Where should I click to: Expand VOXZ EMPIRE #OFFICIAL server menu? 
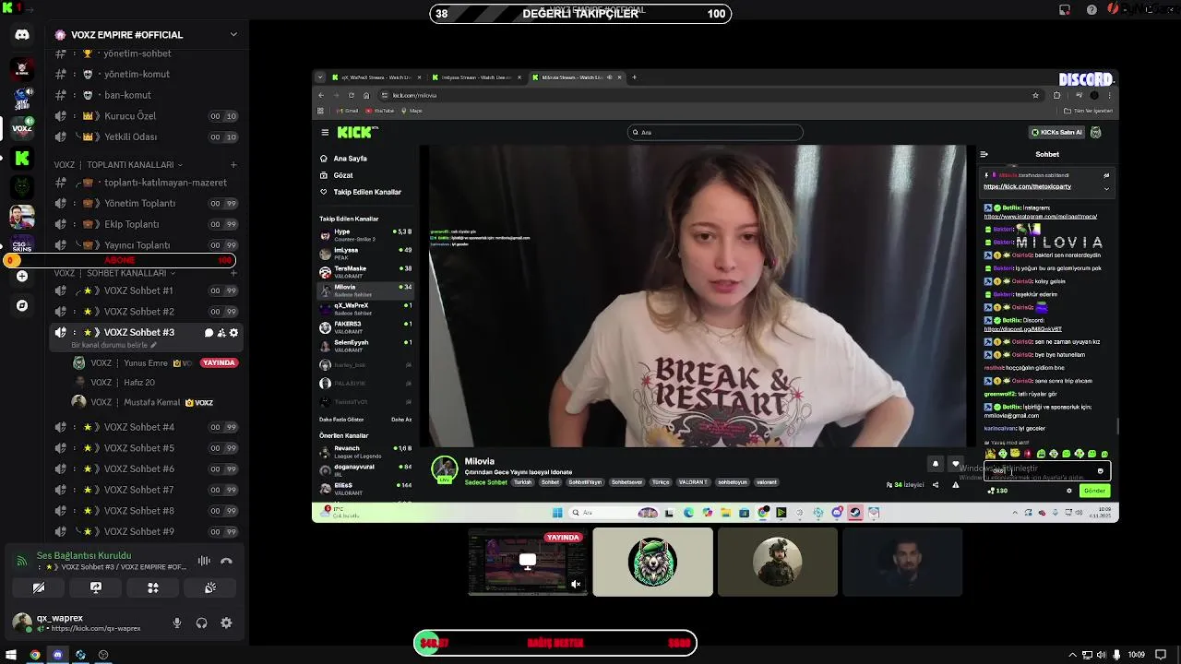point(233,35)
